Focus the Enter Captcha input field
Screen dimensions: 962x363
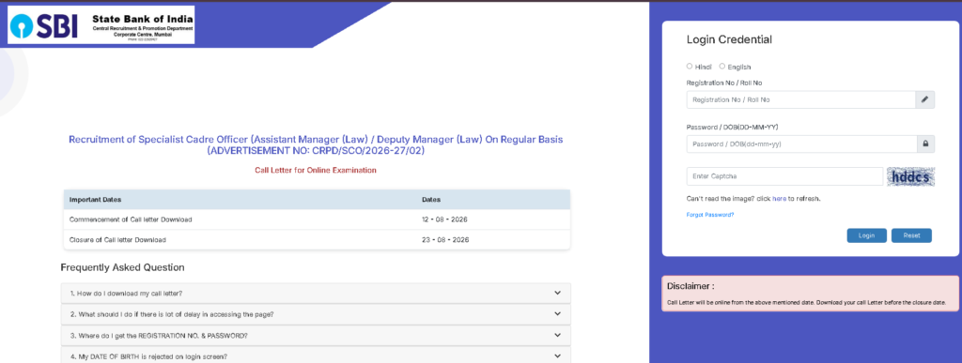(x=784, y=176)
